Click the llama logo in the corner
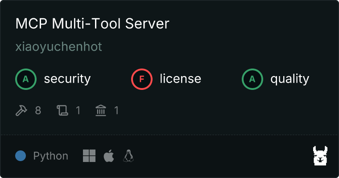The height and width of the screenshot is (178, 339). pos(320,156)
